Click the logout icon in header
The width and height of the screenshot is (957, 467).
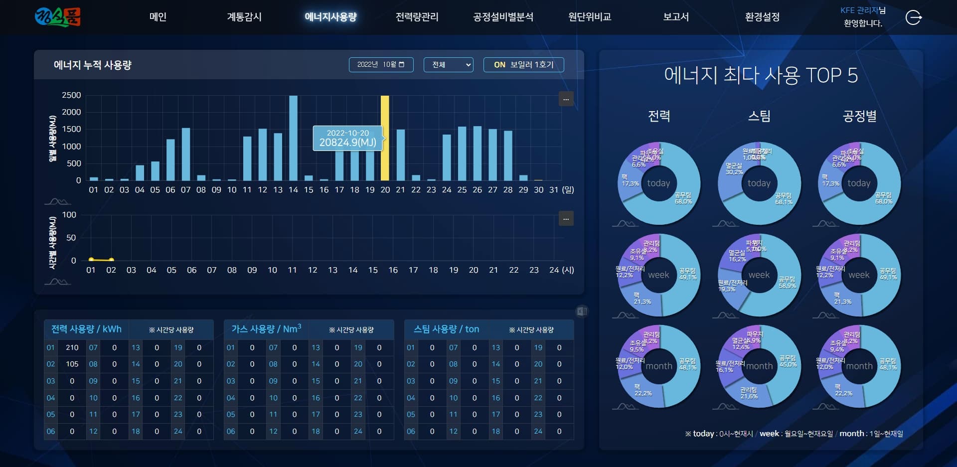(x=913, y=18)
